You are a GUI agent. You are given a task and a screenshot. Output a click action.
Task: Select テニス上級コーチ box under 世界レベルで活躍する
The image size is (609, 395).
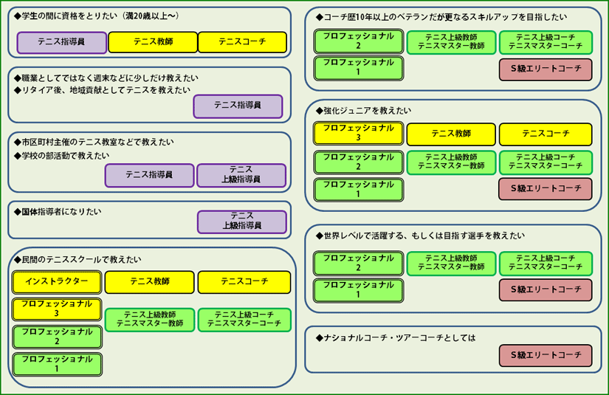[546, 263]
